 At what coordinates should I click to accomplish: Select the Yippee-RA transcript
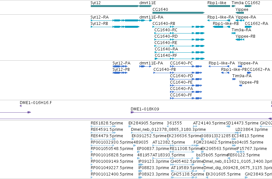click(x=240, y=20)
